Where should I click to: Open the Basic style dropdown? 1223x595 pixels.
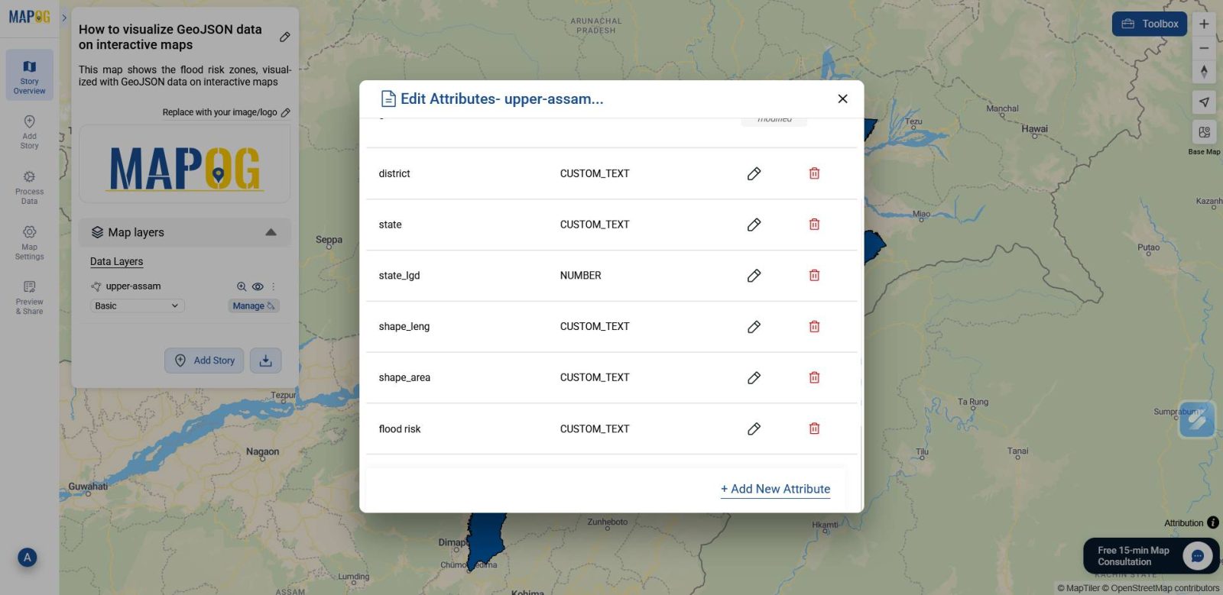(x=137, y=306)
